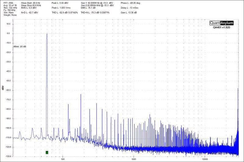Image resolution: width=244 pixels, height=162 pixels.
Task: Click the dBV vertical axis title
Action: point(3,88)
